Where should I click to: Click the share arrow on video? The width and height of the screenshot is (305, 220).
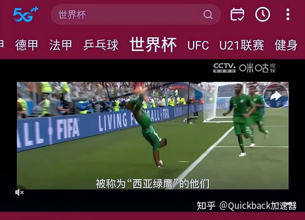tap(275, 96)
